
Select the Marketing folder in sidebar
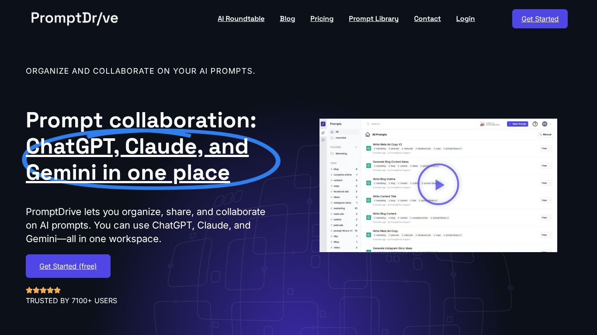341,154
